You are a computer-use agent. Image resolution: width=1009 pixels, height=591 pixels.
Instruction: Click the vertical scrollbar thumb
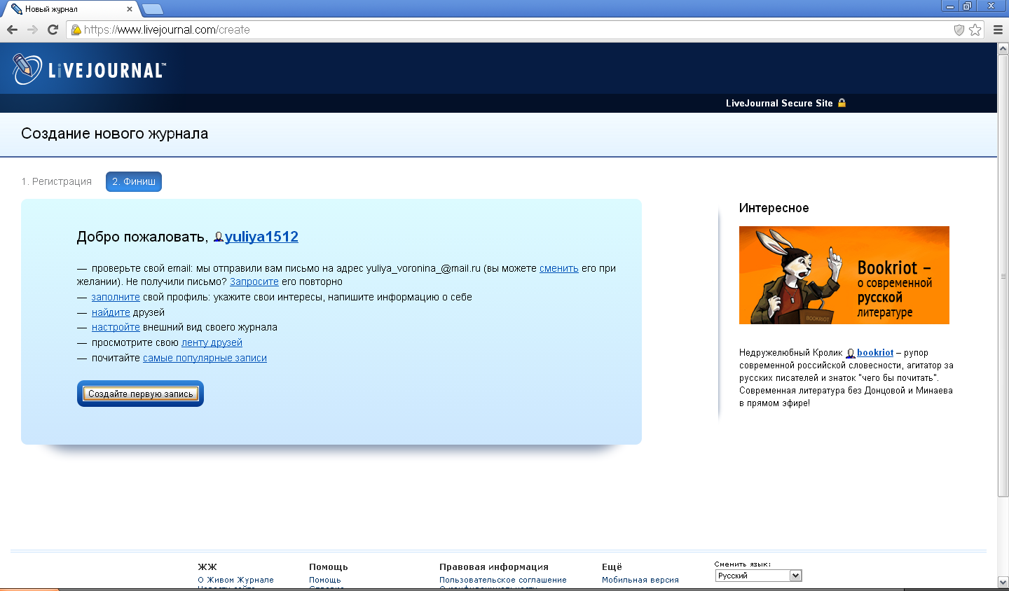pos(1003,276)
